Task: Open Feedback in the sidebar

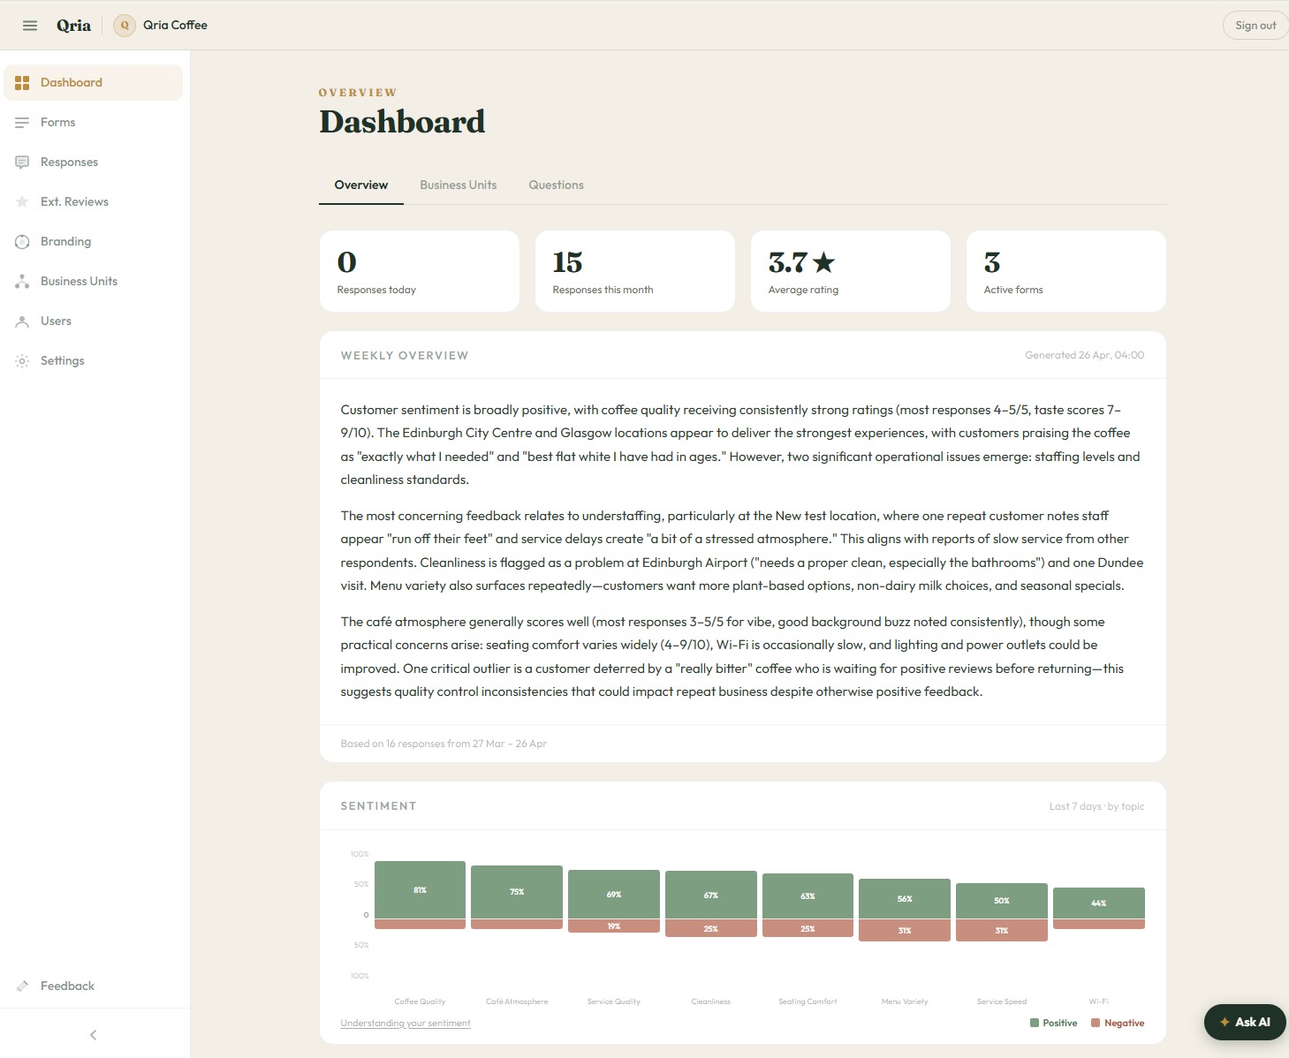Action: pyautogui.click(x=94, y=986)
